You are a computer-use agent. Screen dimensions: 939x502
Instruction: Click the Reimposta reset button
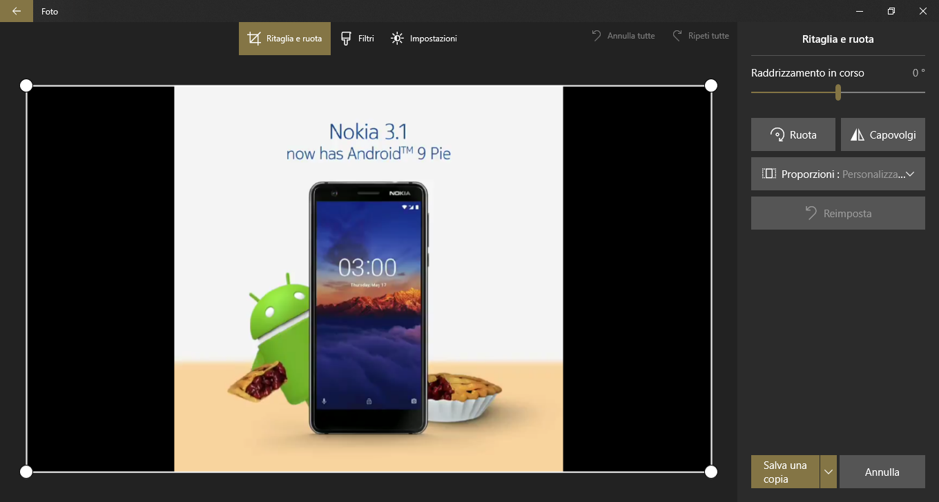pyautogui.click(x=838, y=213)
